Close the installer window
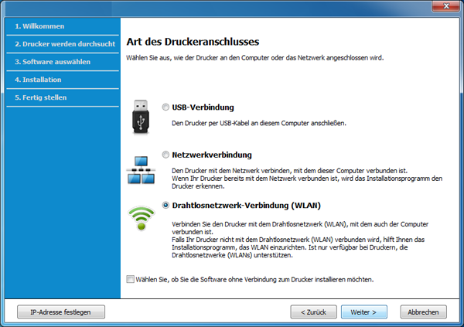The width and height of the screenshot is (464, 327). click(446, 6)
